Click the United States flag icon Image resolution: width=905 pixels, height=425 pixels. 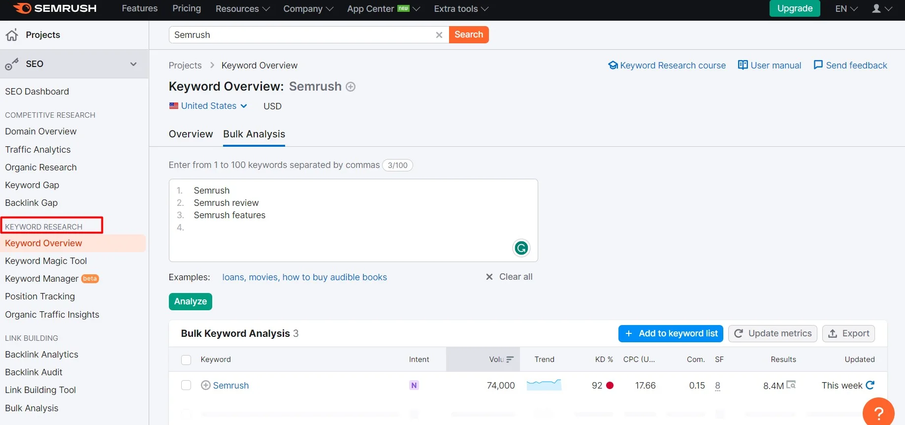point(174,106)
